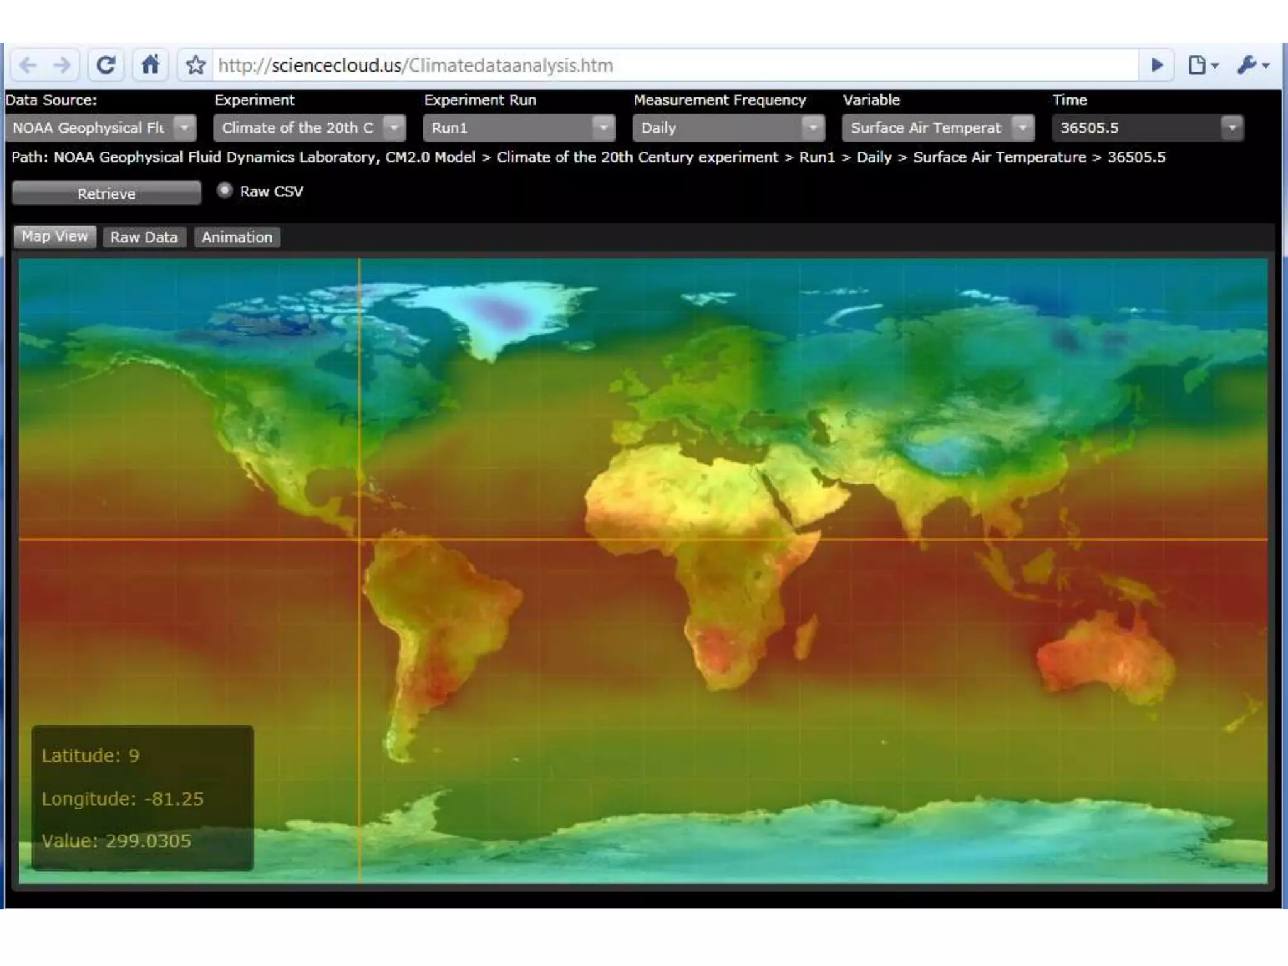Click the go play arrow icon
This screenshot has width=1288, height=966.
pyautogui.click(x=1156, y=65)
